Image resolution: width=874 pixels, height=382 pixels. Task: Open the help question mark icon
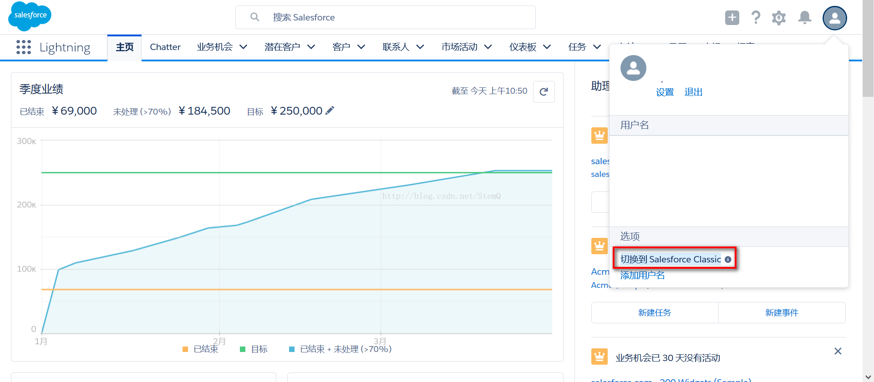(x=756, y=18)
